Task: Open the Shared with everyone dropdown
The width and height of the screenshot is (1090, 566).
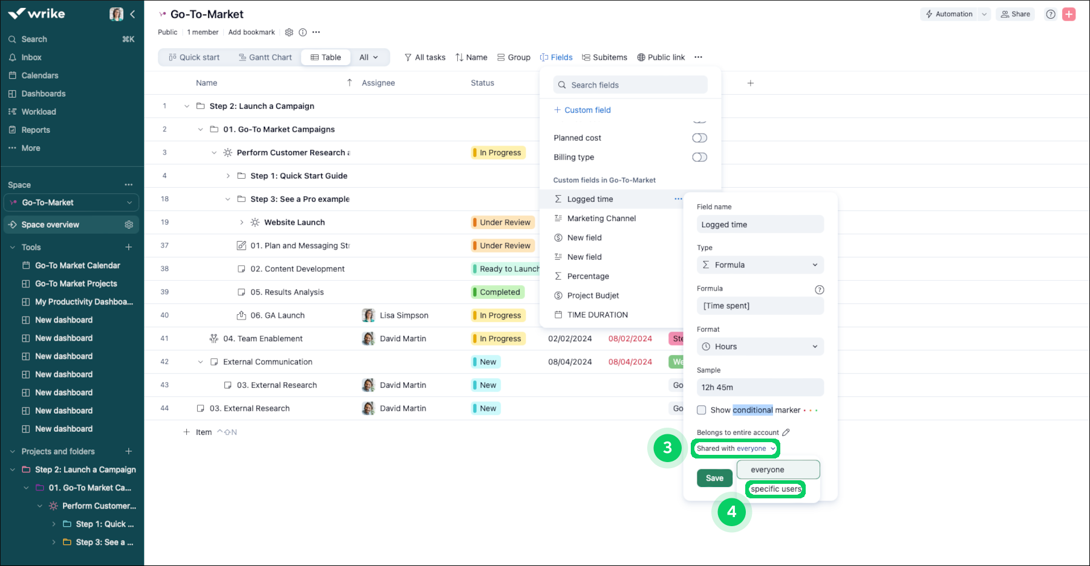Action: point(735,449)
